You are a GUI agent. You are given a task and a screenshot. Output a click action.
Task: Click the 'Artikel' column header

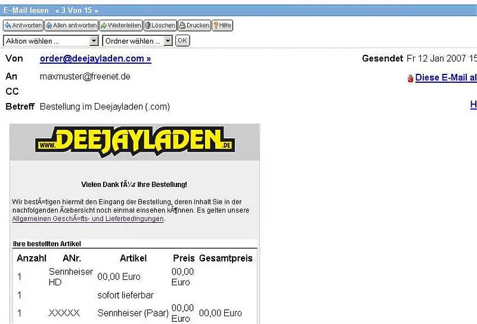point(133,258)
